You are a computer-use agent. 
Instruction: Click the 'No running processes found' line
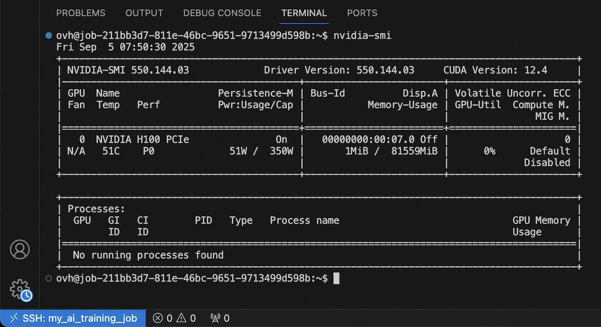[148, 255]
